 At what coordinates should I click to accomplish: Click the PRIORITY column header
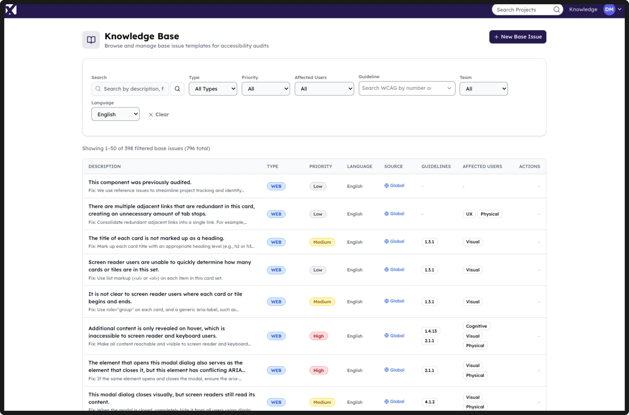pyautogui.click(x=321, y=166)
